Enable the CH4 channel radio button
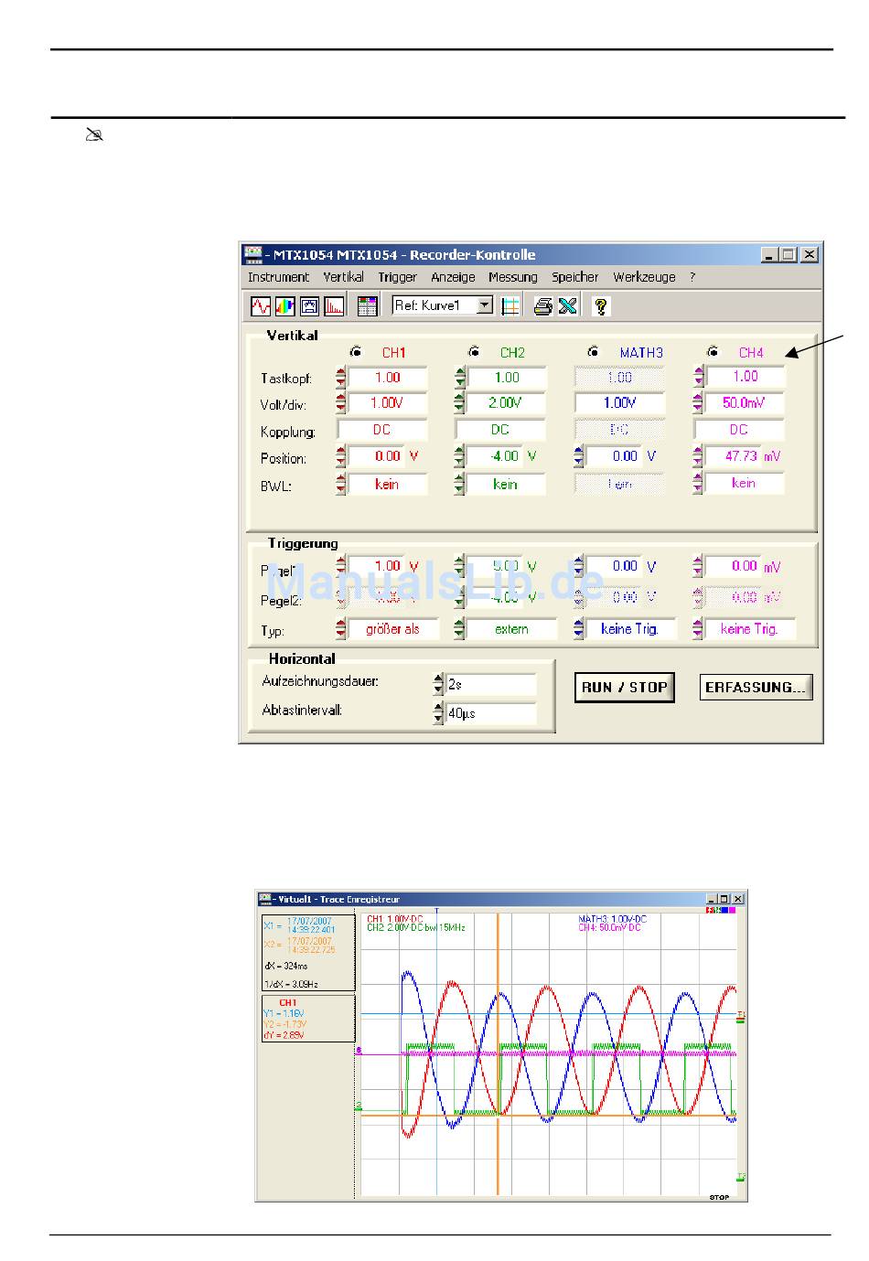 click(x=713, y=352)
